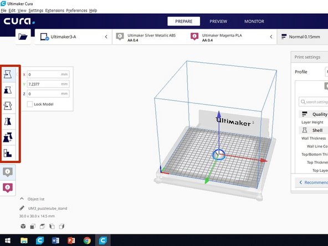Screen dimensions: 328x246
Task: Open the Edit menu
Action: point(12,10)
